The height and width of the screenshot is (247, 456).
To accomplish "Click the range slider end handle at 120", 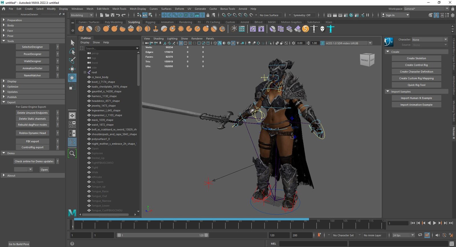I will 206,235.
